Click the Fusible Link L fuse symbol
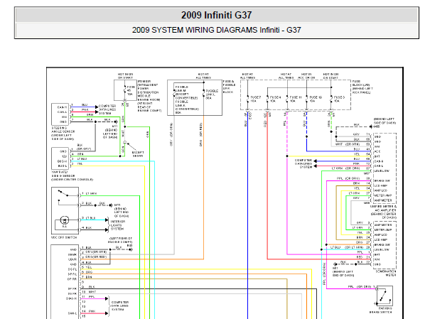The width and height of the screenshot is (430, 319). [203, 94]
